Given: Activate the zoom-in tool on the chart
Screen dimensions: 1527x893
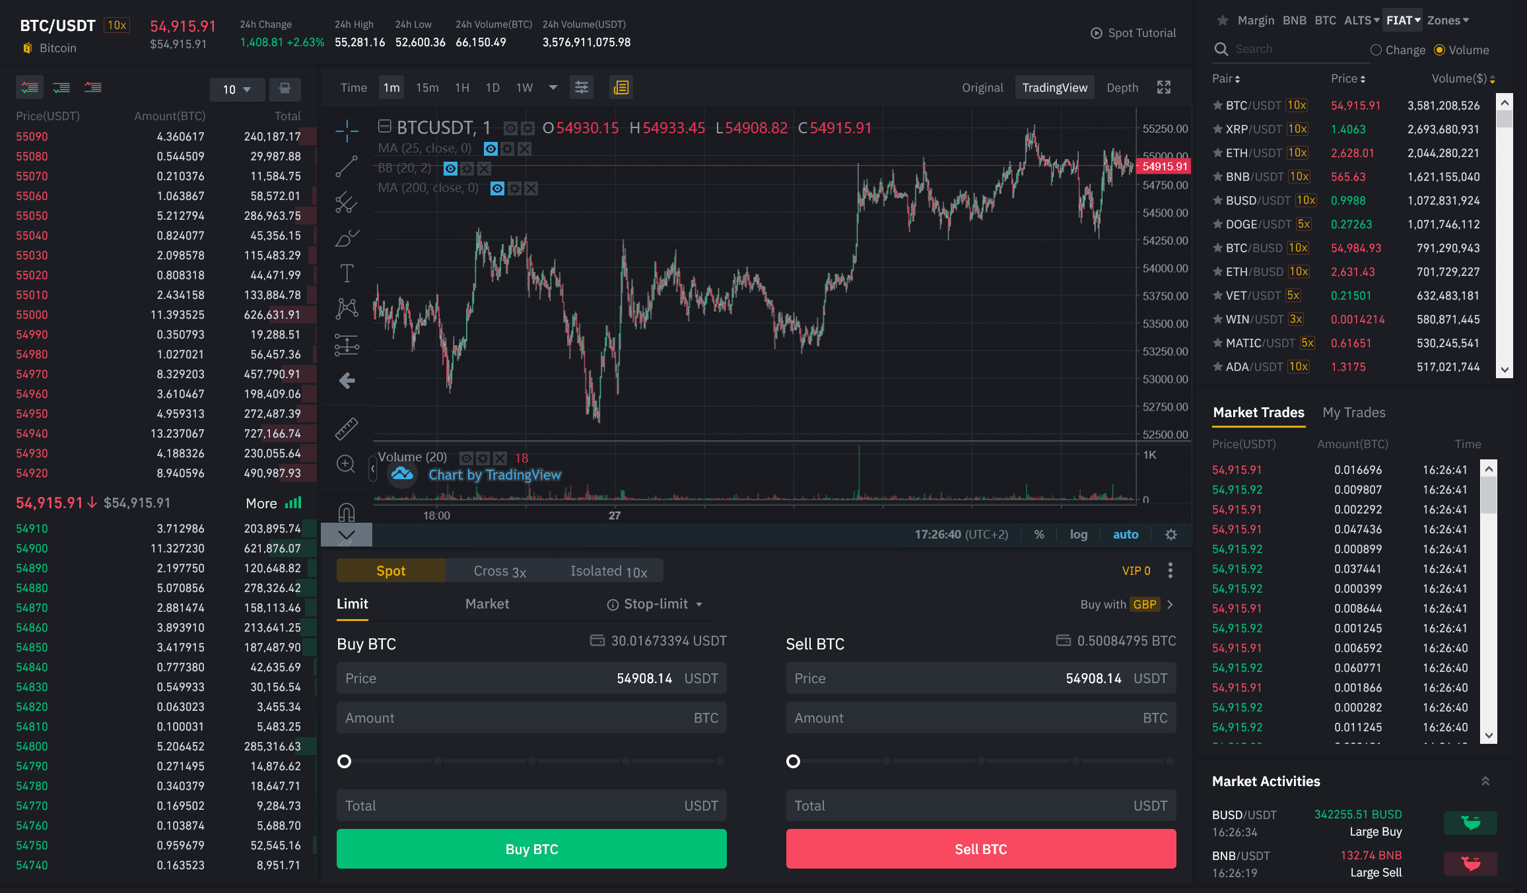Looking at the screenshot, I should pyautogui.click(x=346, y=464).
